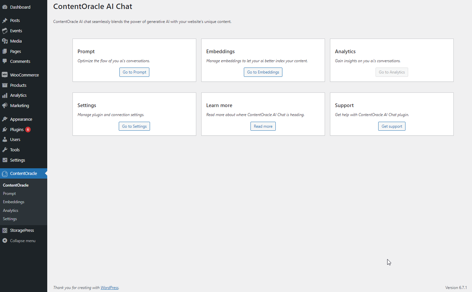Click 'Optimize the flow of you ai's conversations.'

[114, 61]
